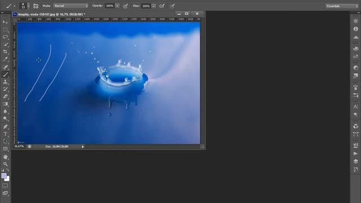Select the Brush tool in the toolbox
The width and height of the screenshot is (361, 203).
[x=5, y=74]
